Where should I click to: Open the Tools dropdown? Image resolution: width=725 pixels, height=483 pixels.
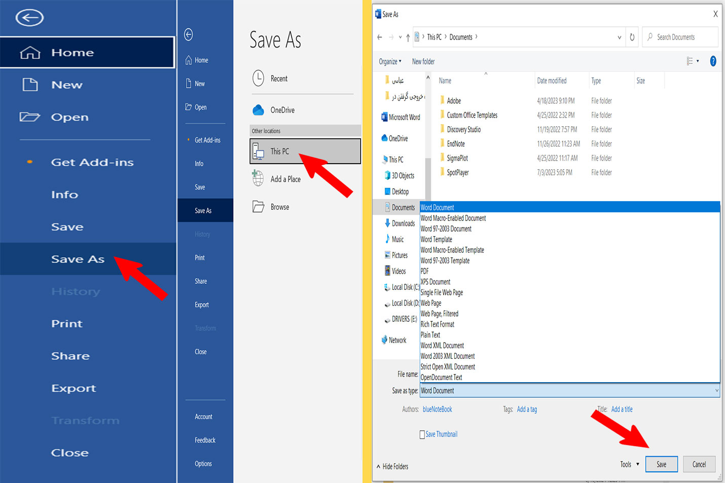[629, 464]
